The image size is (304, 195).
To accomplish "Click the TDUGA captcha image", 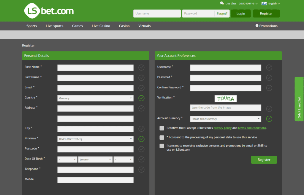I will (x=226, y=99).
